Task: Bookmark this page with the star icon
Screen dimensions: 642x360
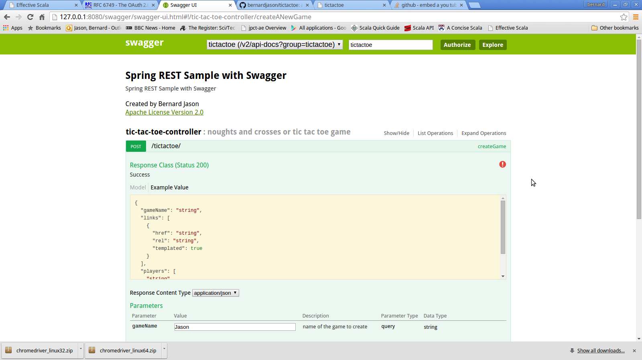Action: pyautogui.click(x=624, y=17)
